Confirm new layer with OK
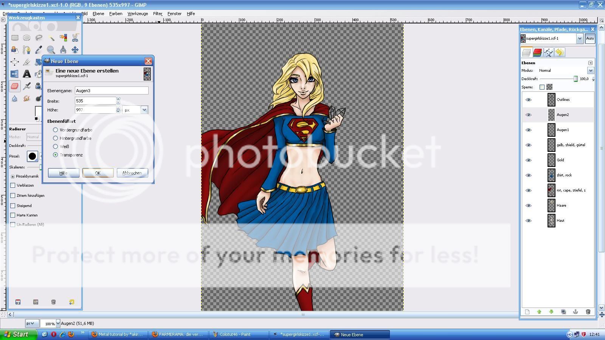 (98, 173)
